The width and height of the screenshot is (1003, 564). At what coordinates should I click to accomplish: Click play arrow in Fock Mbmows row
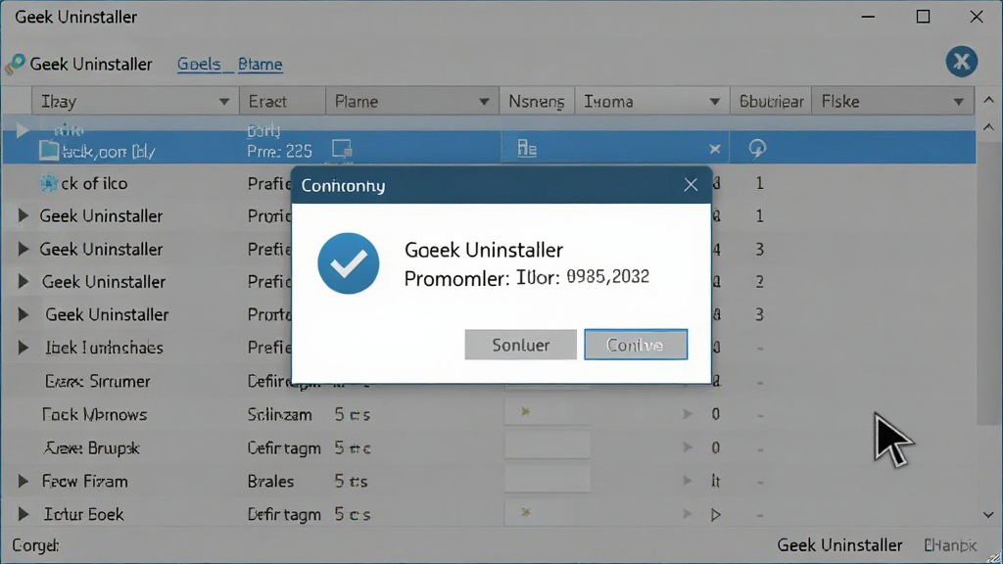tap(688, 414)
